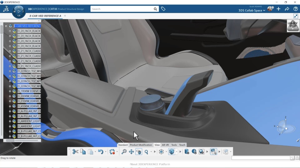Click the Undo arrow icon

point(101,152)
